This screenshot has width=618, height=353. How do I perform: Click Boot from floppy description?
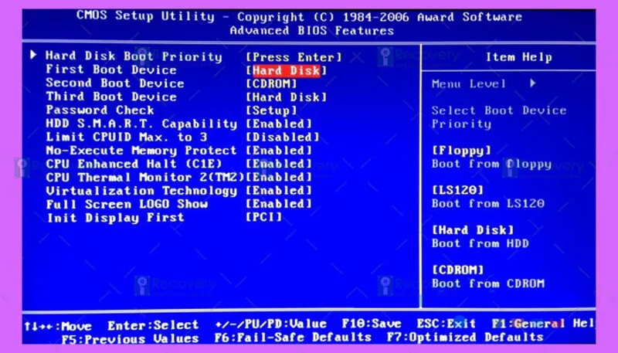(x=491, y=164)
